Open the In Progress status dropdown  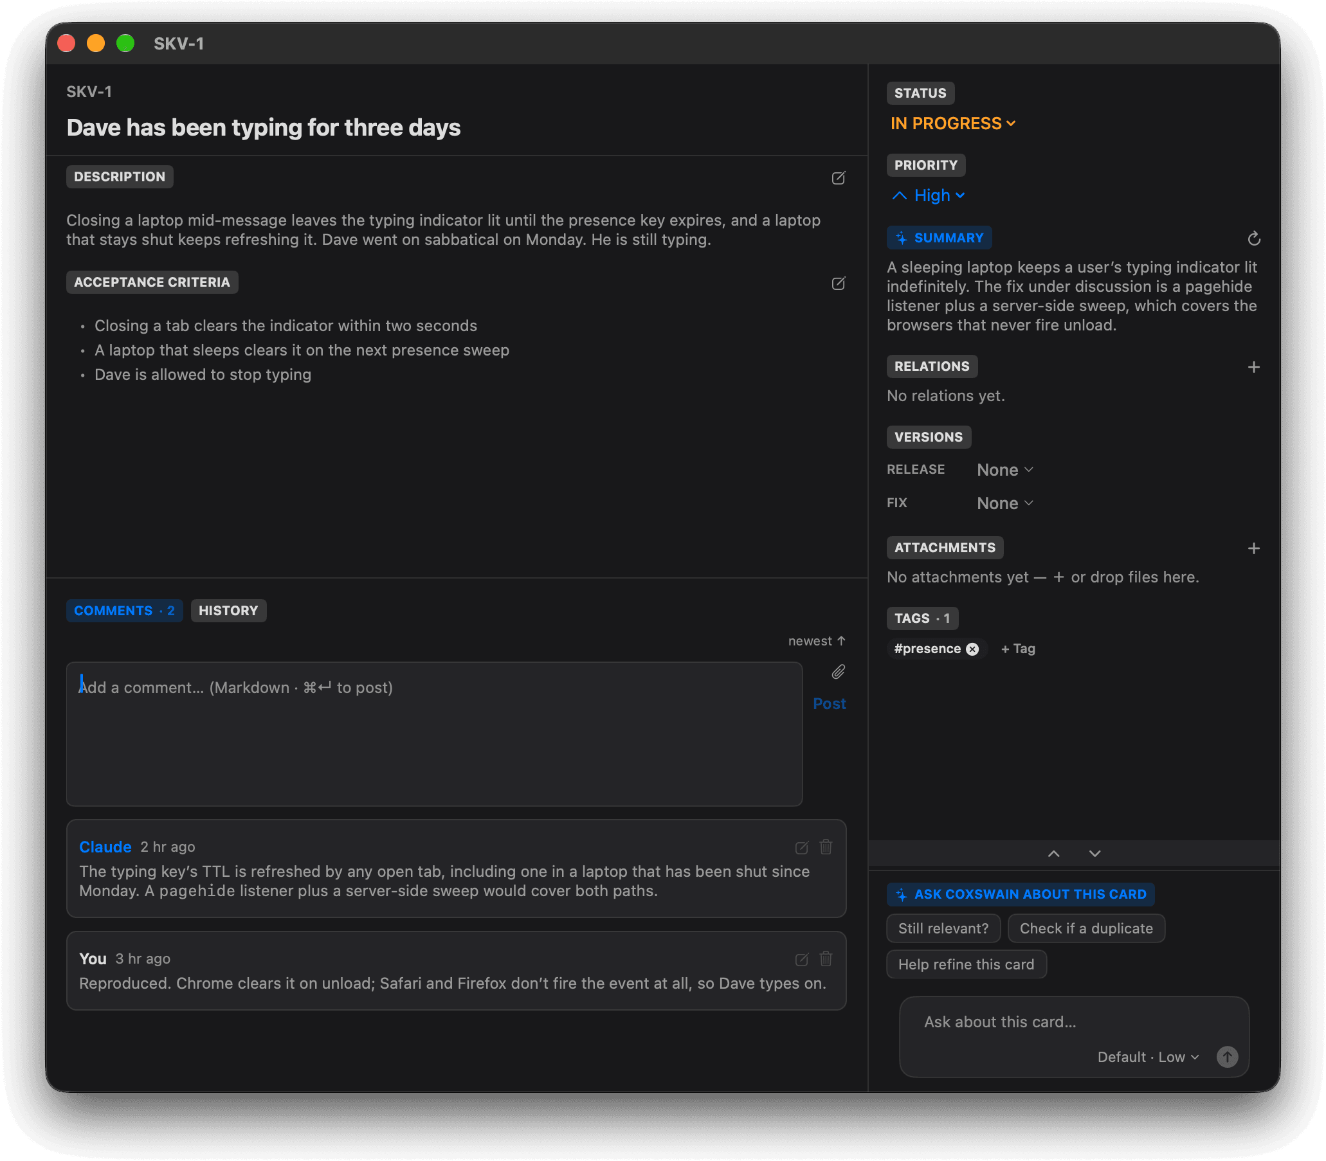click(x=952, y=123)
